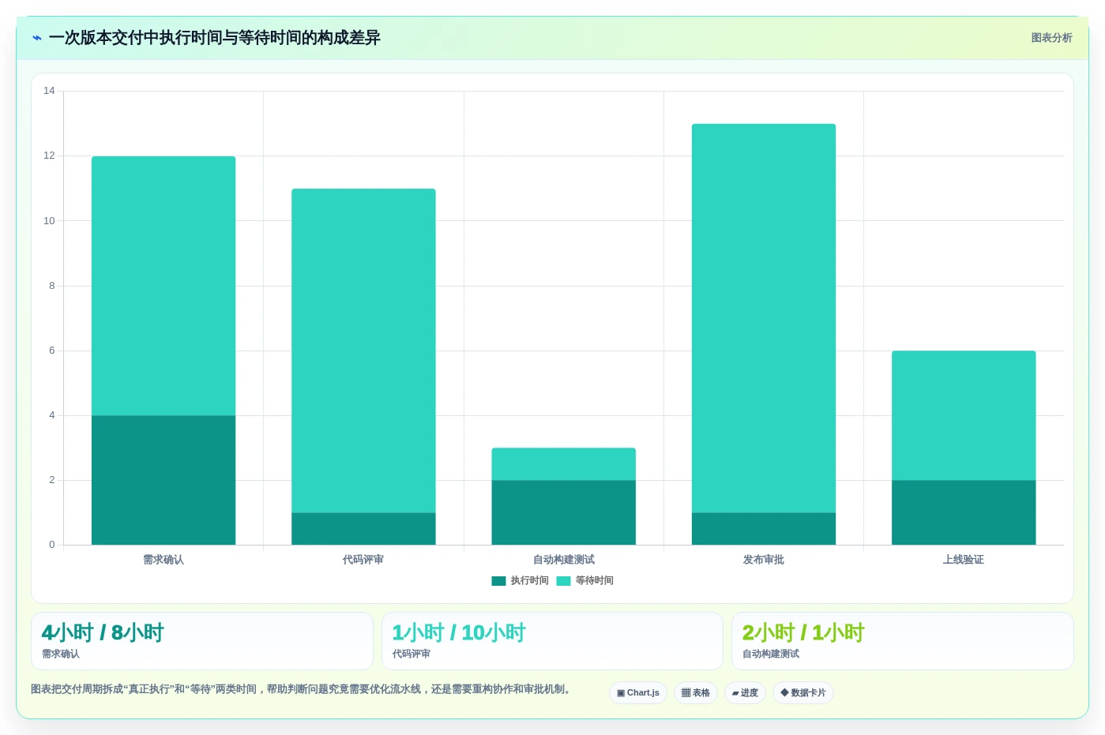Screen dimensions: 1105x735
Task: Click the 图表分析 label
Action: point(1051,38)
